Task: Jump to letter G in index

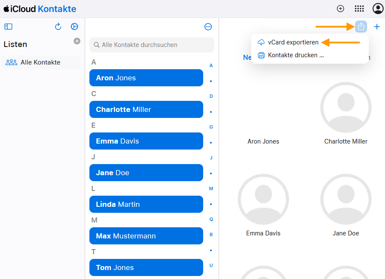Action: point(211,127)
